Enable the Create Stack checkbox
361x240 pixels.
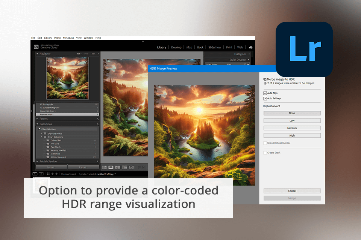[265, 153]
